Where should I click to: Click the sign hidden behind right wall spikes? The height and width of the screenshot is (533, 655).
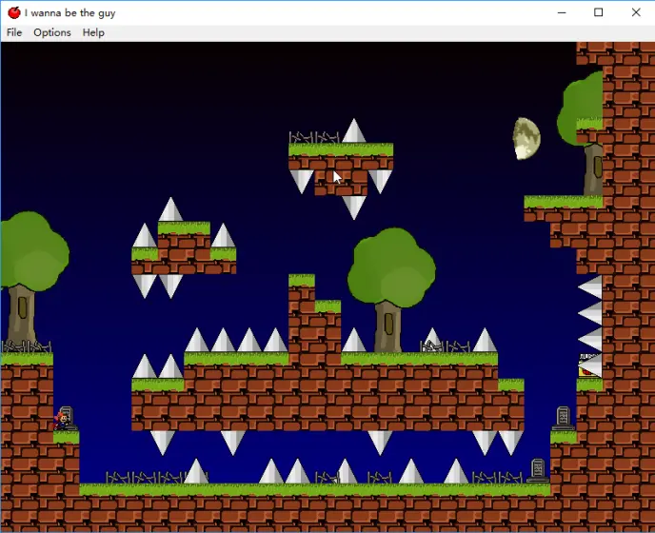589,363
